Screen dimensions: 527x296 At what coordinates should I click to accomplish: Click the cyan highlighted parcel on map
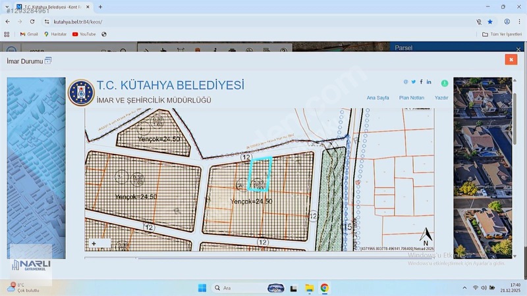[x=260, y=174]
